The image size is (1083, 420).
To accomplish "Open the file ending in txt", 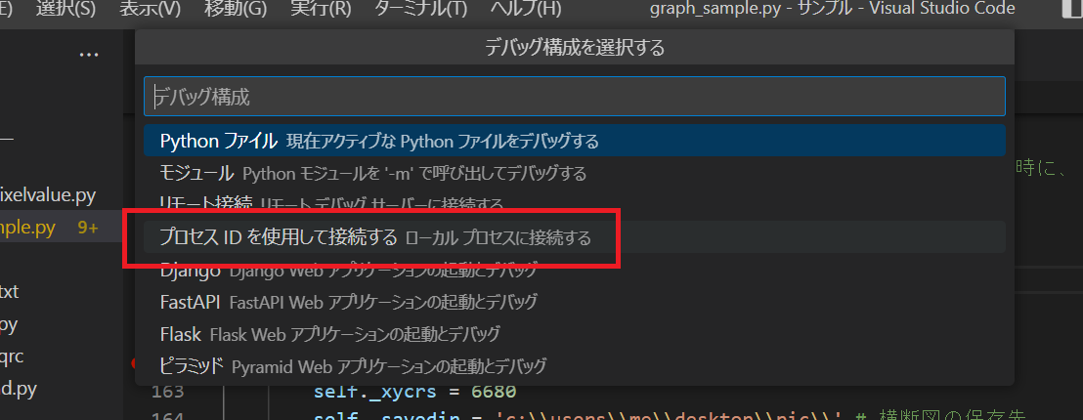I will click(x=10, y=292).
